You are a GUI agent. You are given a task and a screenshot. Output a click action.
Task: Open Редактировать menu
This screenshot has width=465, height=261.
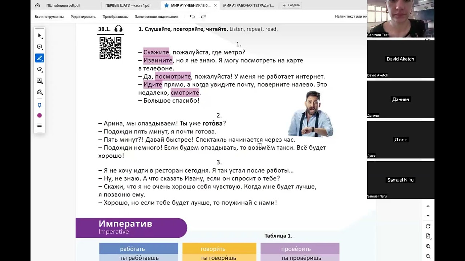click(83, 17)
